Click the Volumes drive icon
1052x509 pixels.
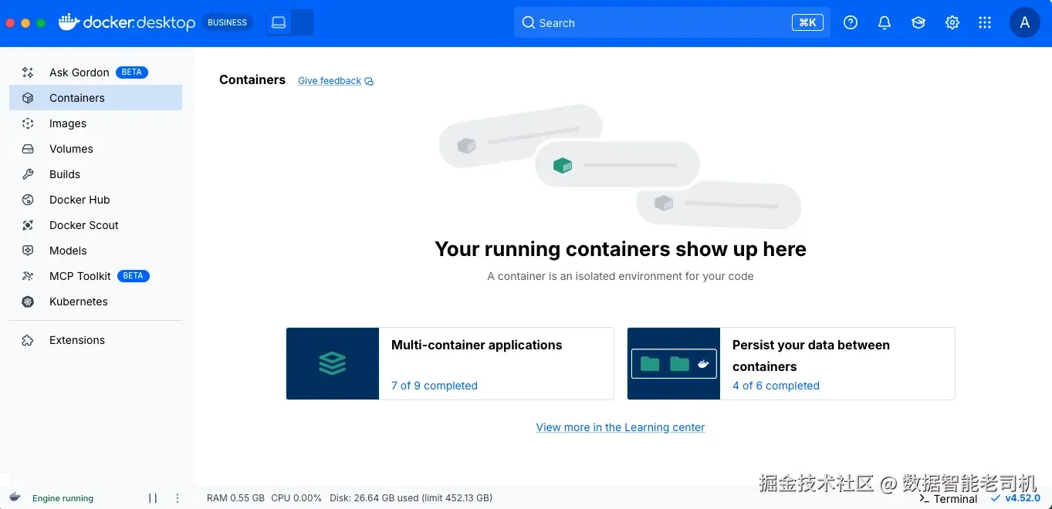(28, 149)
